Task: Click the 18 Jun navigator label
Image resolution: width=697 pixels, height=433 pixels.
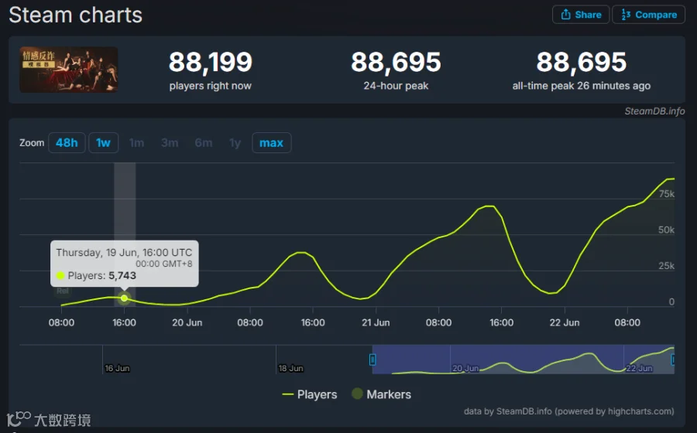Action: [290, 368]
